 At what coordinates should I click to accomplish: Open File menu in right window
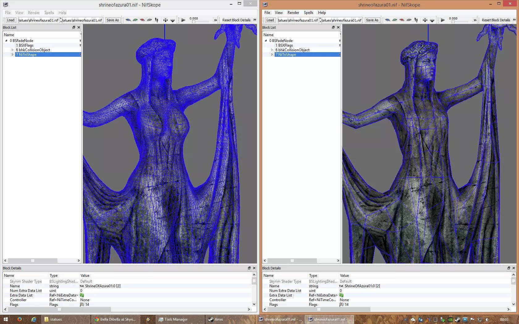click(x=267, y=13)
